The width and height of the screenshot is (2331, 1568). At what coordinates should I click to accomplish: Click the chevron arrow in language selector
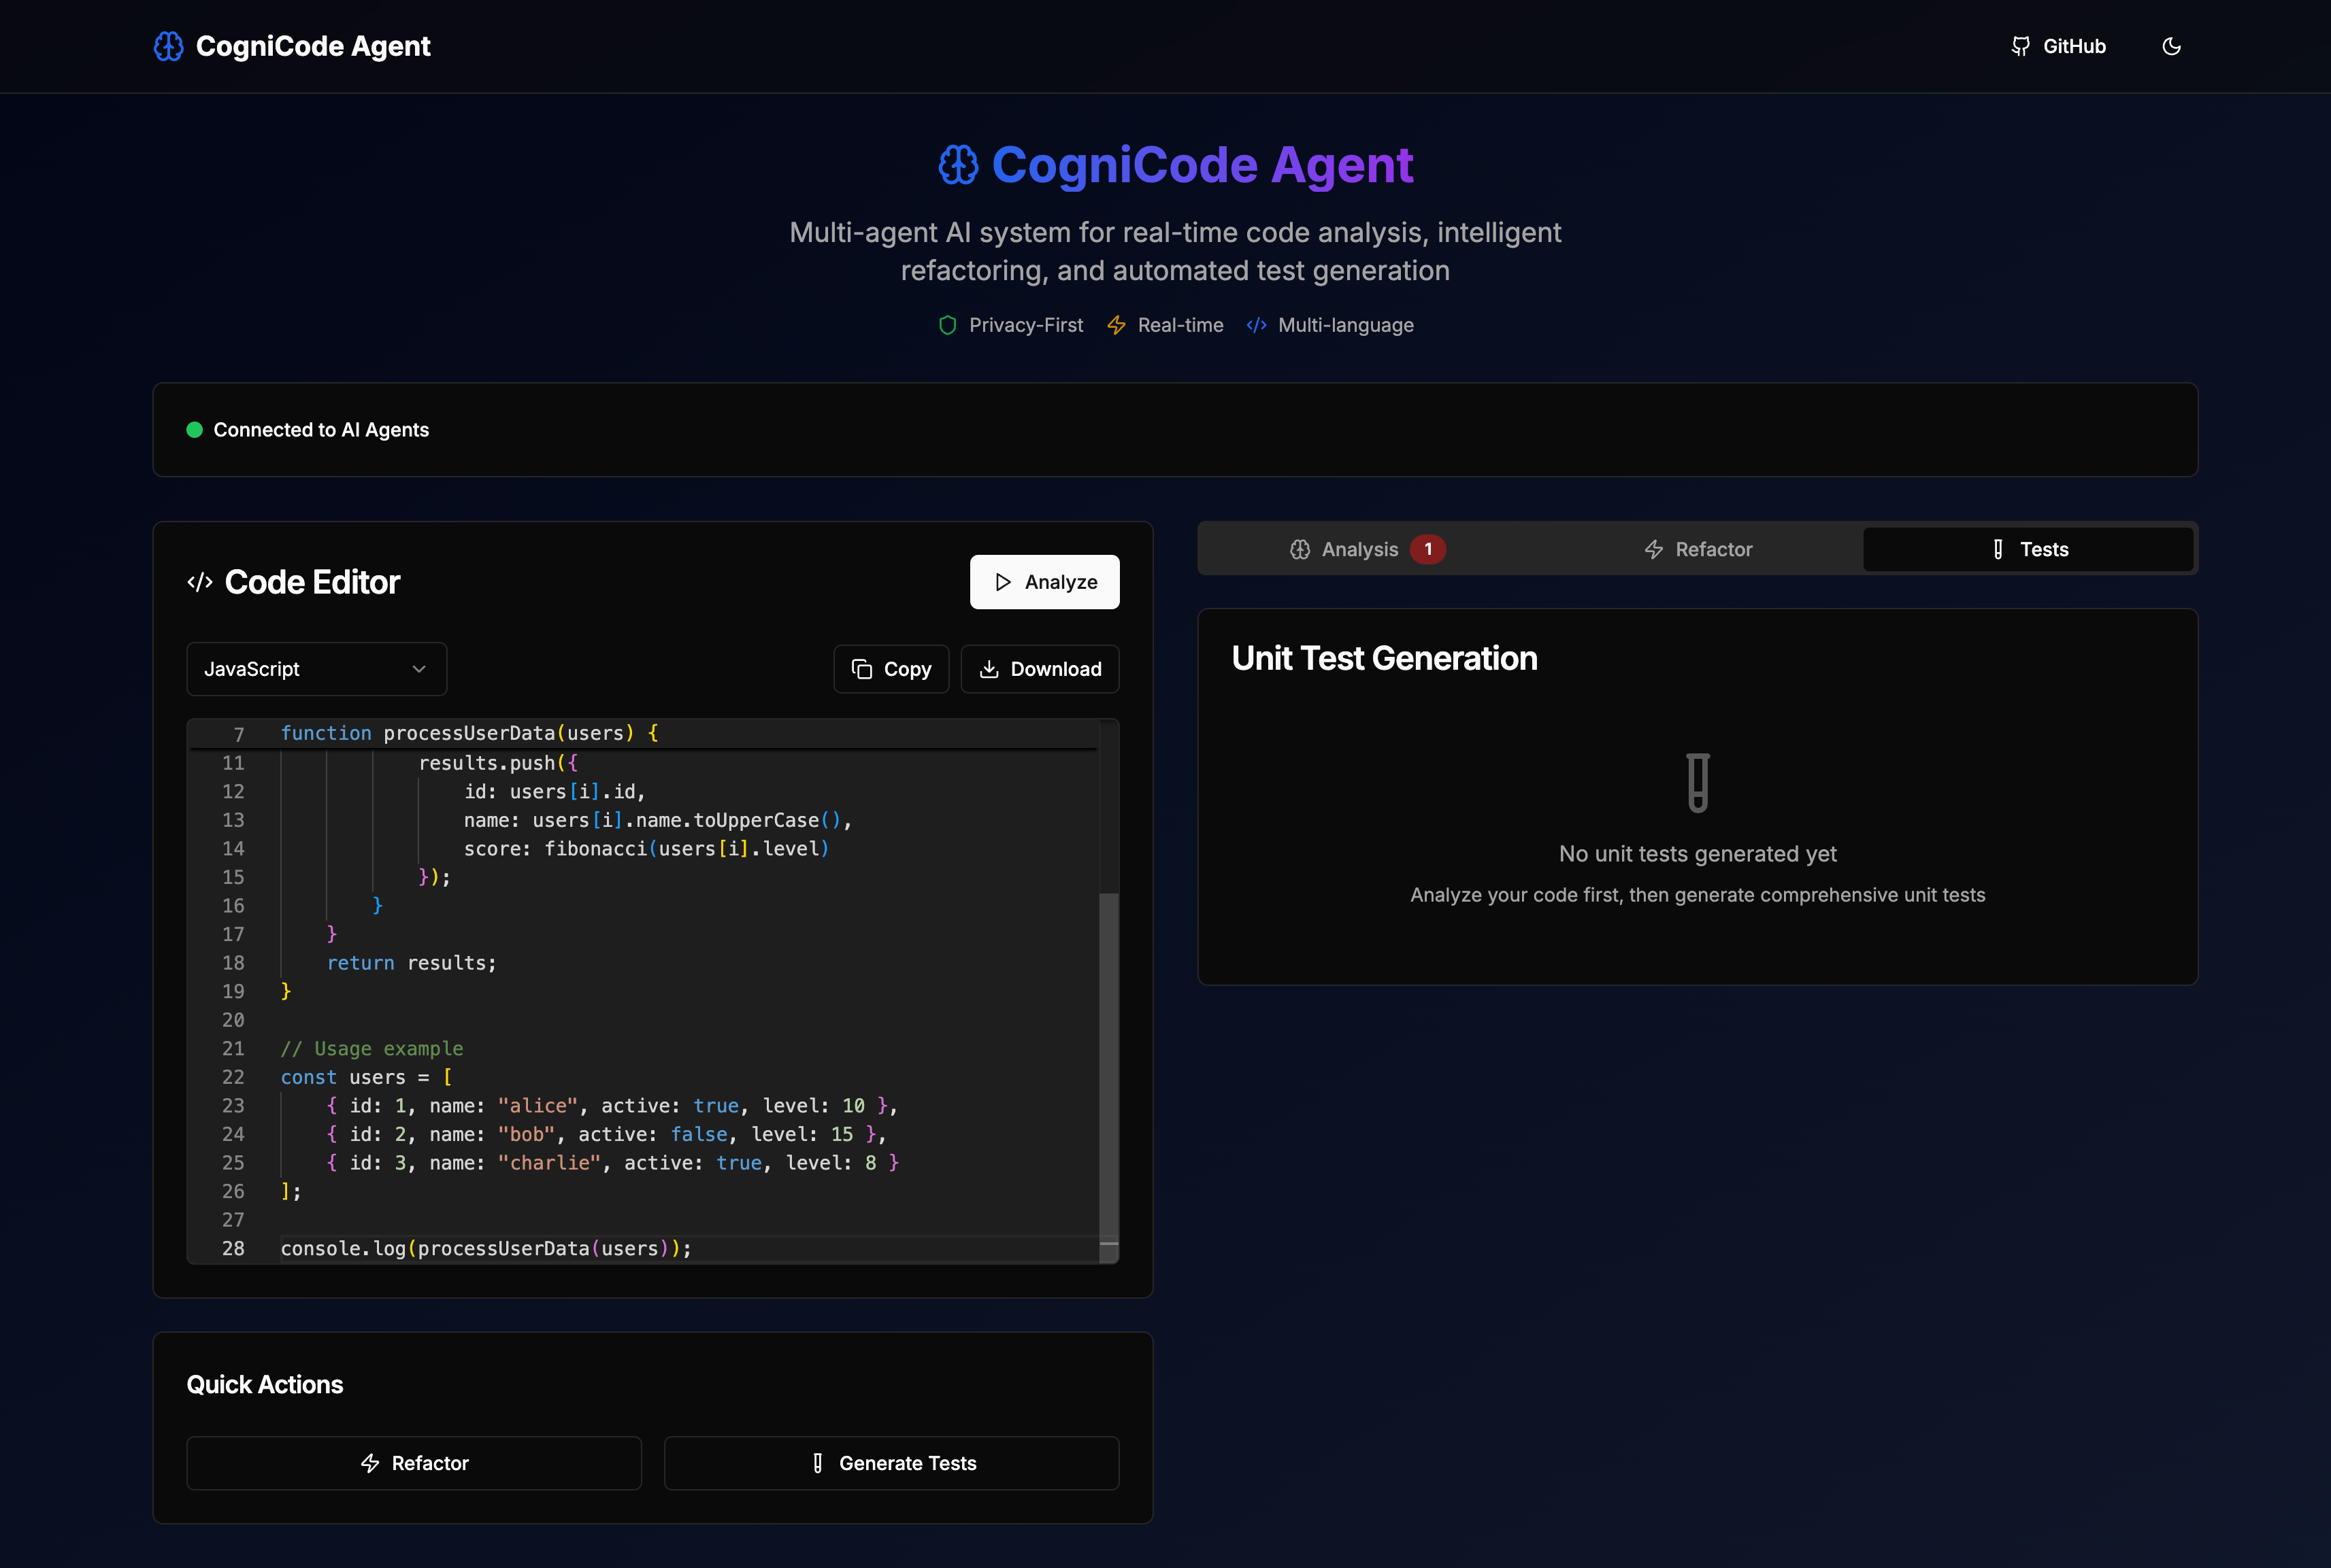[x=419, y=669]
